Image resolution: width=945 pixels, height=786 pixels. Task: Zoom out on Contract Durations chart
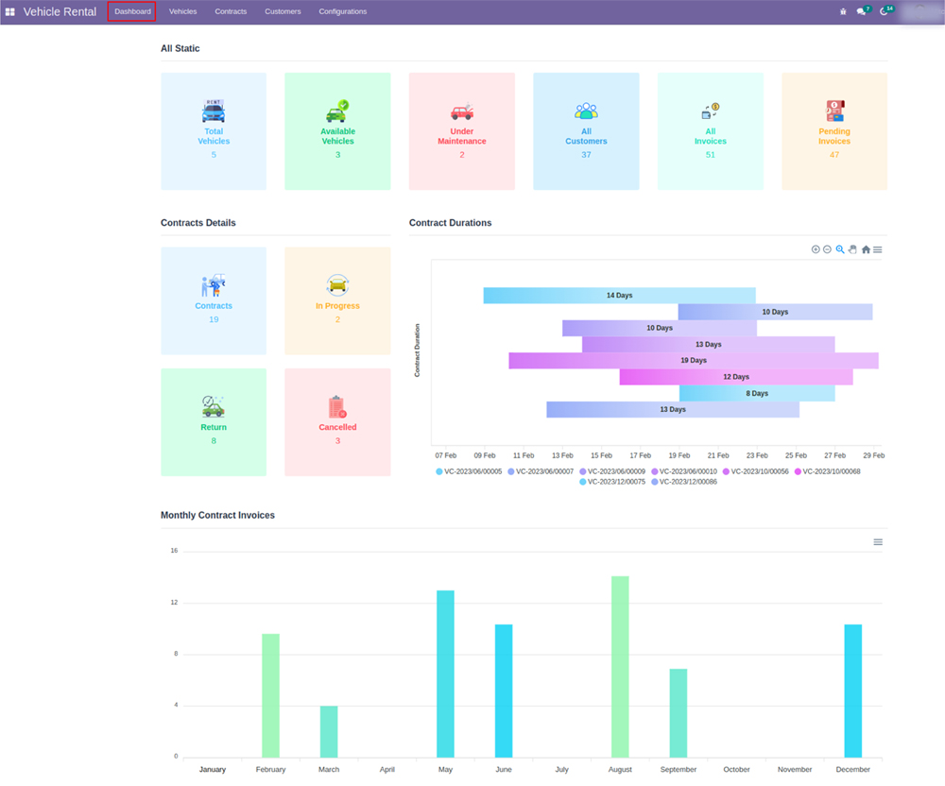[828, 249]
